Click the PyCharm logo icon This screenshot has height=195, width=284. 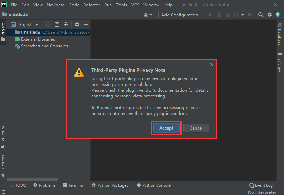point(4,4)
